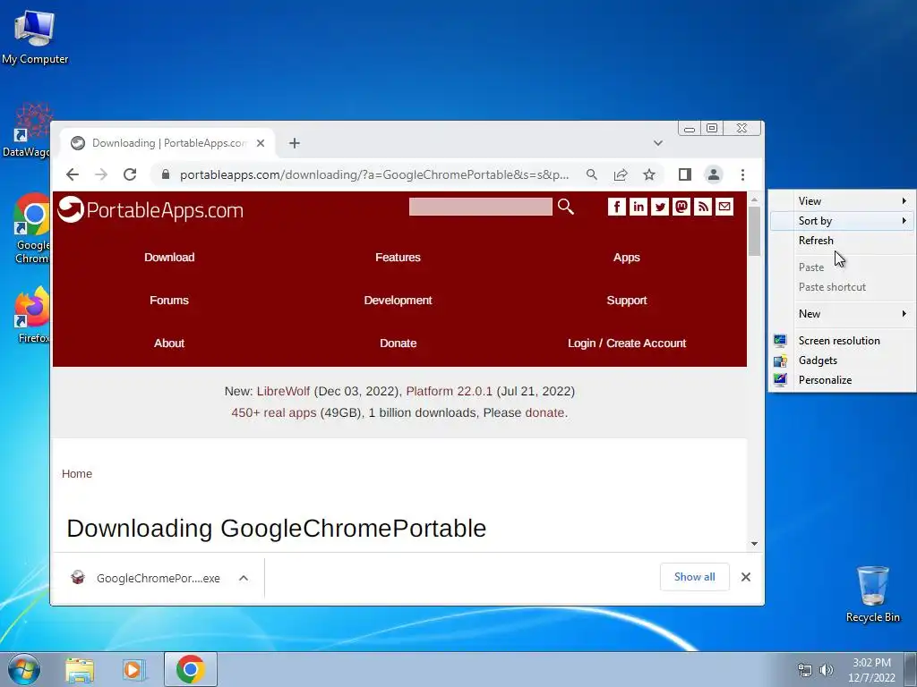Image resolution: width=917 pixels, height=687 pixels.
Task: Open the Chrome profile avatar
Action: pyautogui.click(x=714, y=174)
